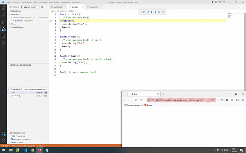This screenshot has width=246, height=153.
Task: Switch to the launch.json tab
Action: click(x=58, y=7)
